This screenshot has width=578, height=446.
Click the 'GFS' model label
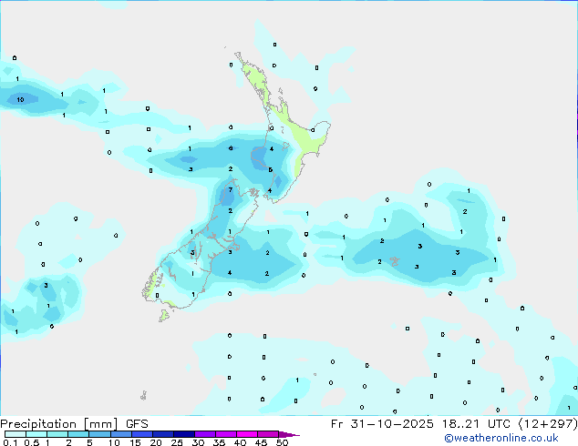[x=137, y=424]
